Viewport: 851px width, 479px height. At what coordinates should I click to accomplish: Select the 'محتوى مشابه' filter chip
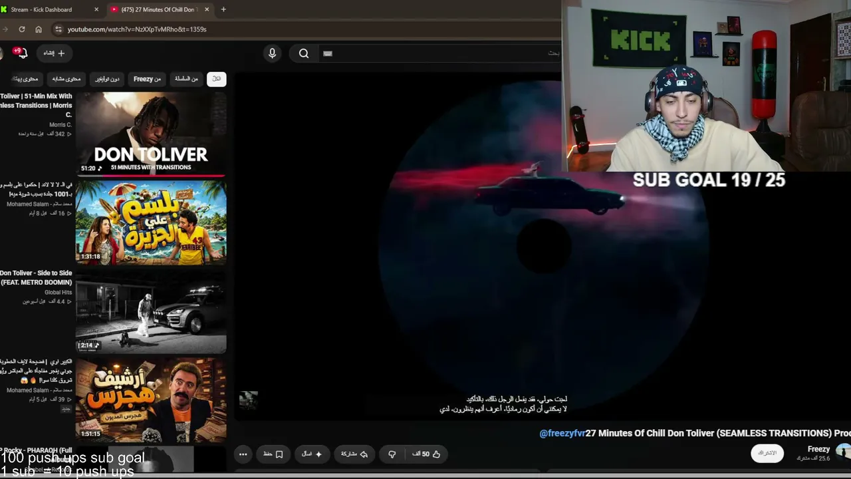pos(66,79)
